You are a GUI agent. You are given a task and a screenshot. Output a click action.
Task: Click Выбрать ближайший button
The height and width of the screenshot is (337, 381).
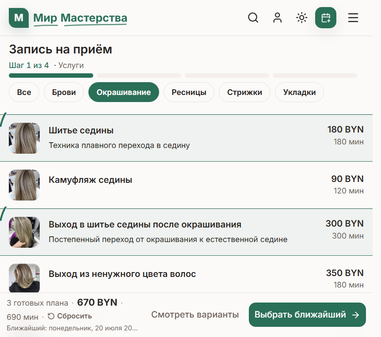pyautogui.click(x=307, y=314)
